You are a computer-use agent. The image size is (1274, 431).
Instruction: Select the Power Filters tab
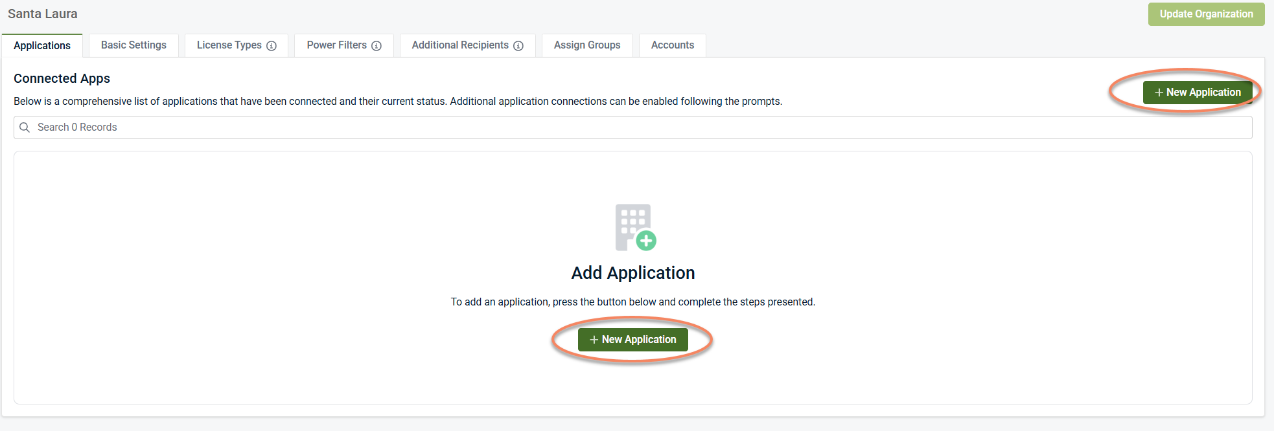click(x=336, y=45)
